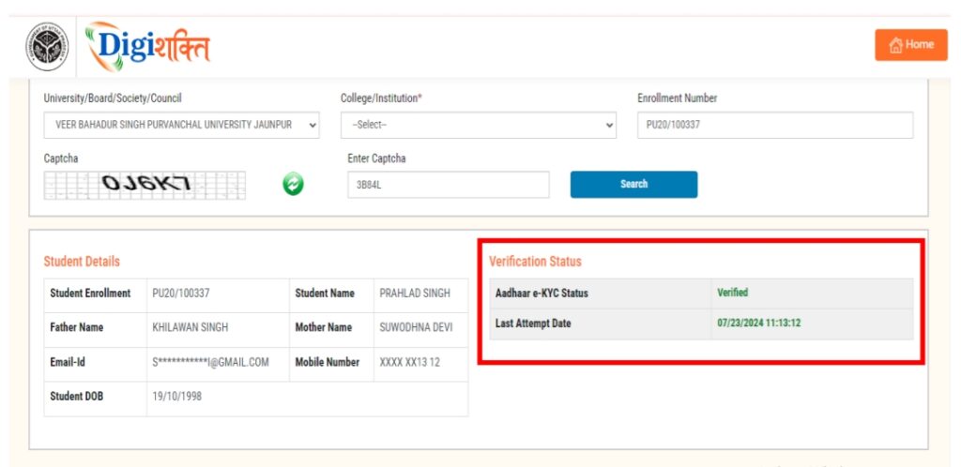This screenshot has height=467, width=961.
Task: Focus the Enter Captcha text box
Action: point(448,185)
